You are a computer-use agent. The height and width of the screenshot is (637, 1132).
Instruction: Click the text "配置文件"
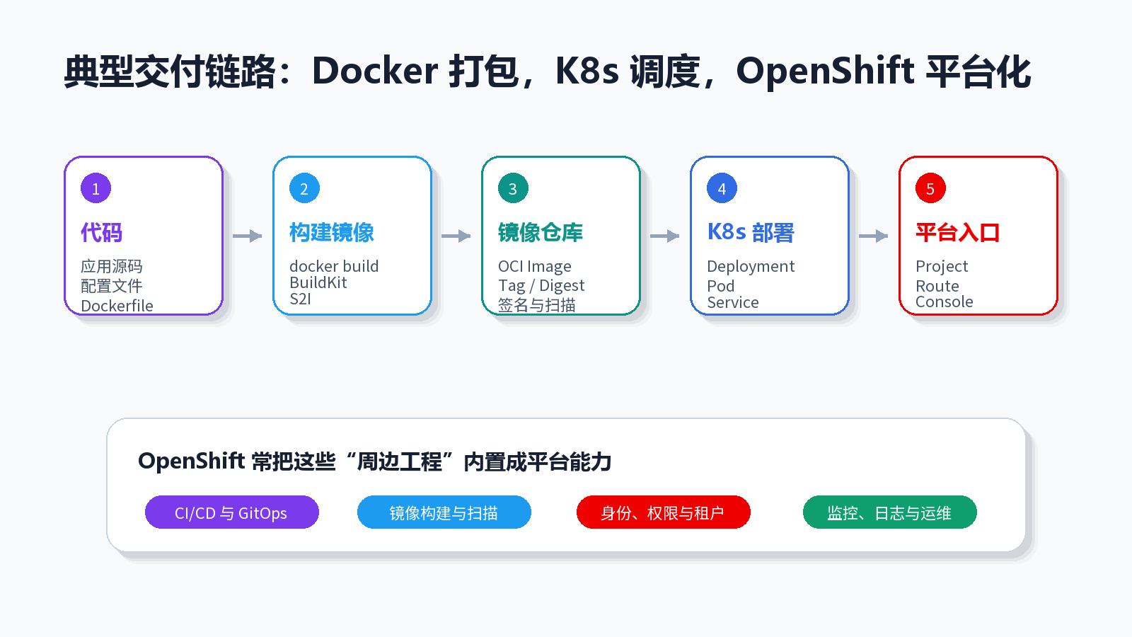112,286
